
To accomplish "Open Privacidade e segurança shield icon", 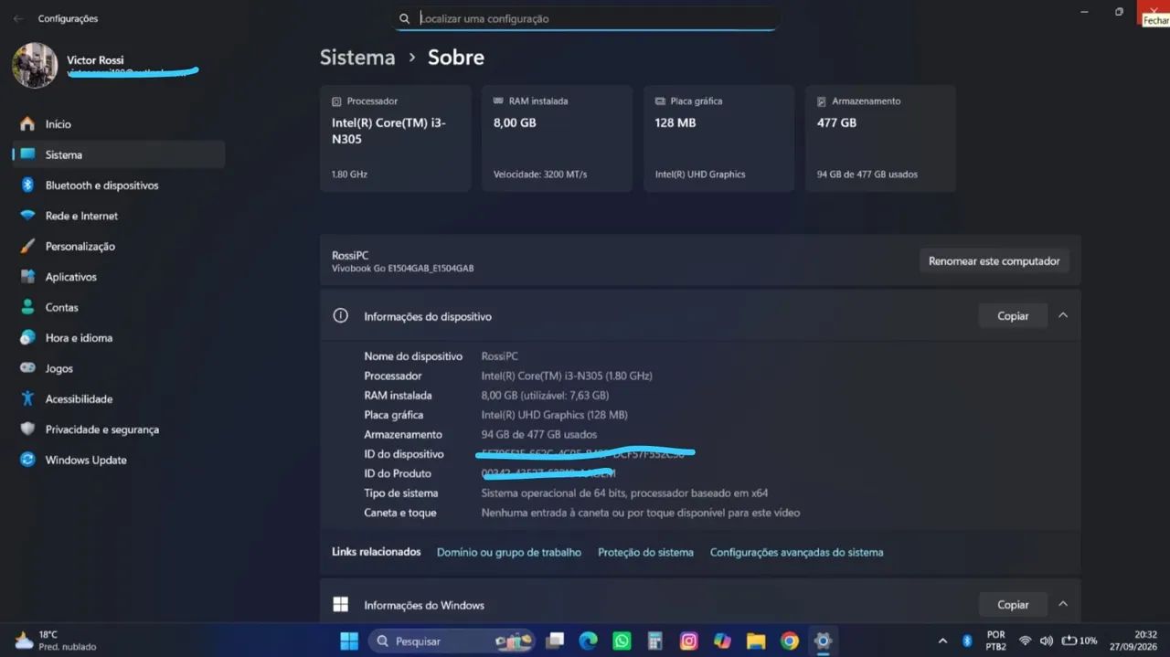I will point(27,429).
